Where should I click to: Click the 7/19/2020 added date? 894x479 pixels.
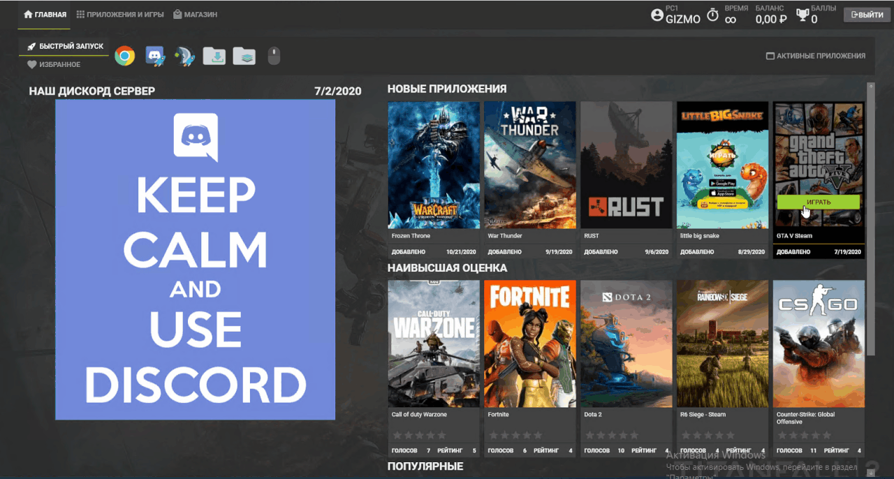(x=848, y=251)
